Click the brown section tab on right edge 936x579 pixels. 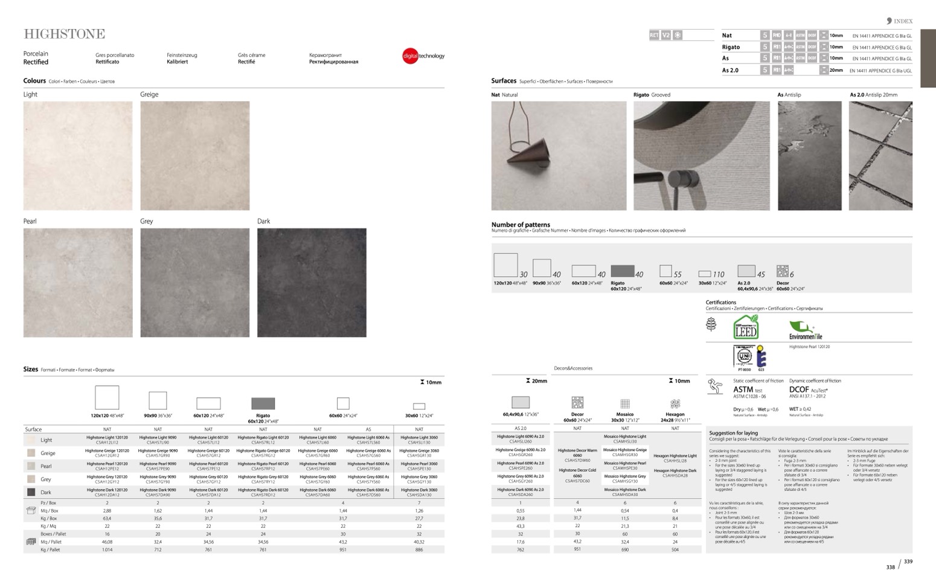[x=928, y=59]
